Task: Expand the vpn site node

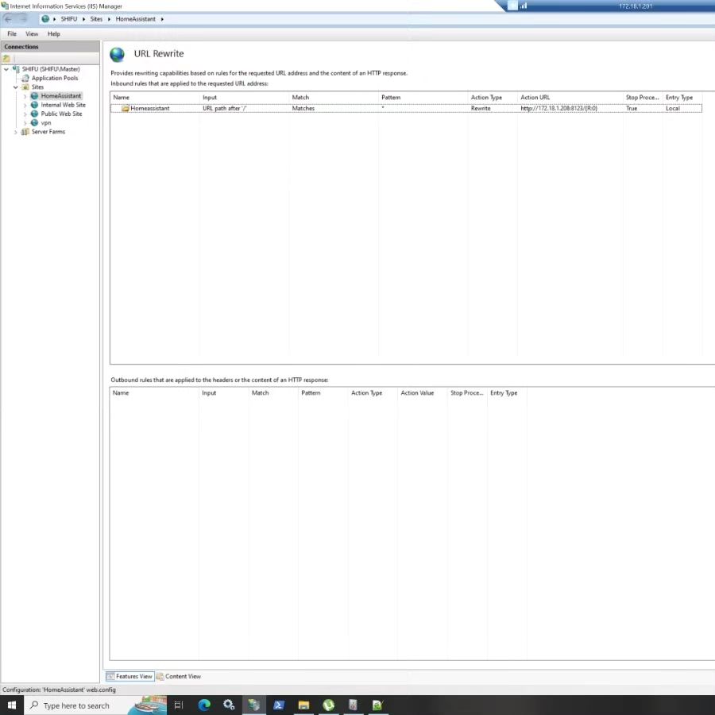Action: pos(25,123)
